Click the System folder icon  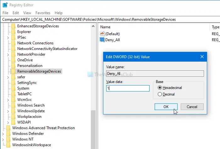[13, 88]
